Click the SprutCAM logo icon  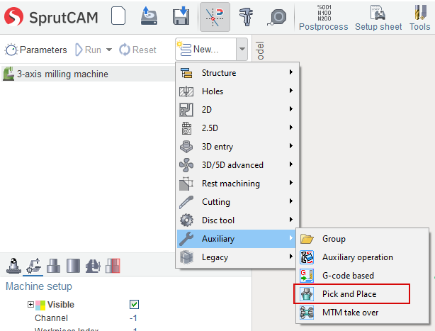(x=14, y=16)
